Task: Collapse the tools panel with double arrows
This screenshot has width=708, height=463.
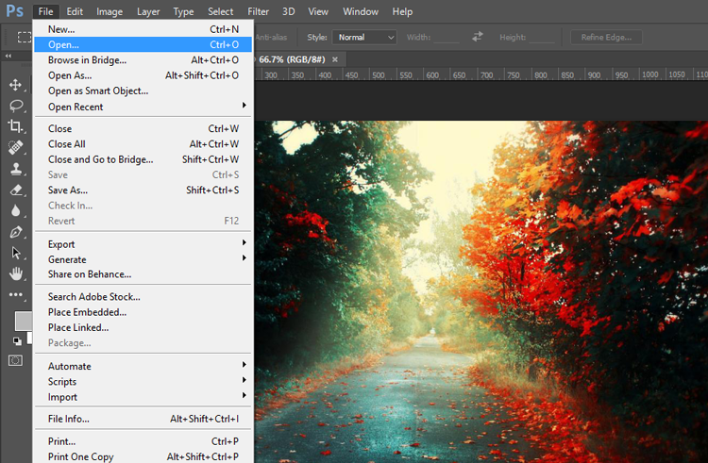Action: tap(9, 57)
